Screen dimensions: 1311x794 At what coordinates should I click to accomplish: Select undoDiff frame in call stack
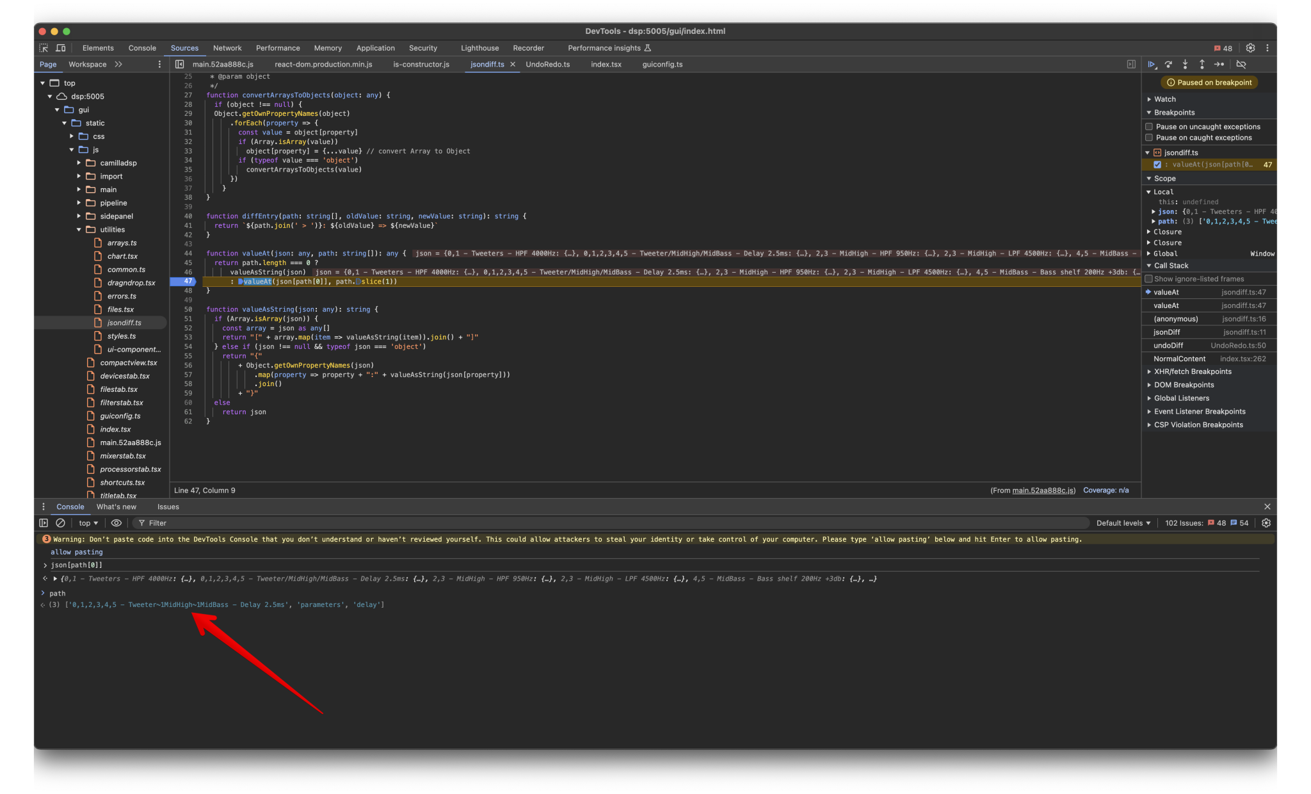1209,345
